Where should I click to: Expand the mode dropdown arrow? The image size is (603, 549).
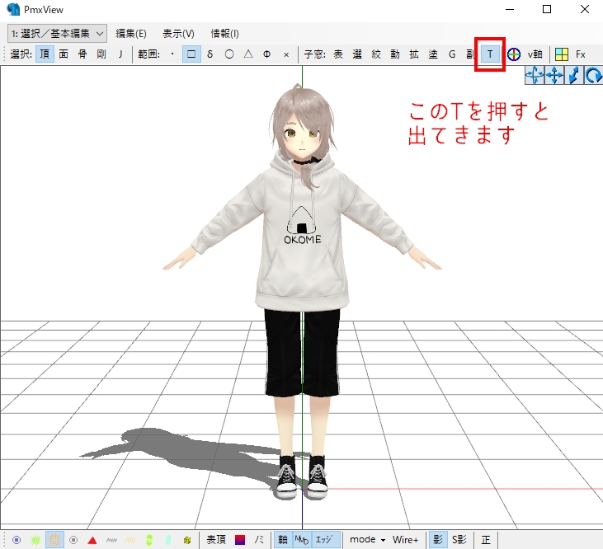click(383, 540)
